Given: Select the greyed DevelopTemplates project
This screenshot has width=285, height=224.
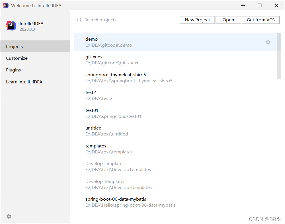Looking at the screenshot, I should [176, 167].
